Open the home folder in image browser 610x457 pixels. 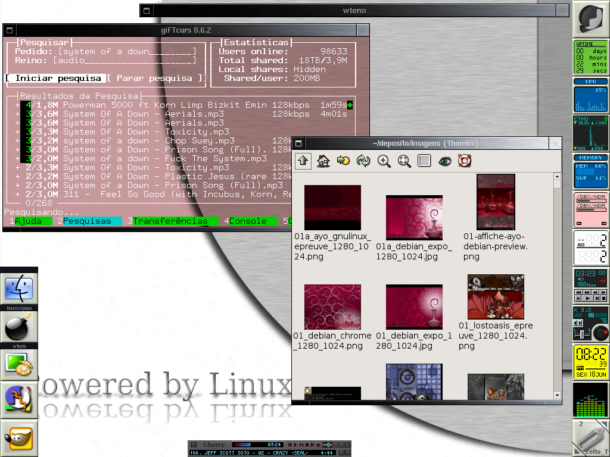[323, 161]
